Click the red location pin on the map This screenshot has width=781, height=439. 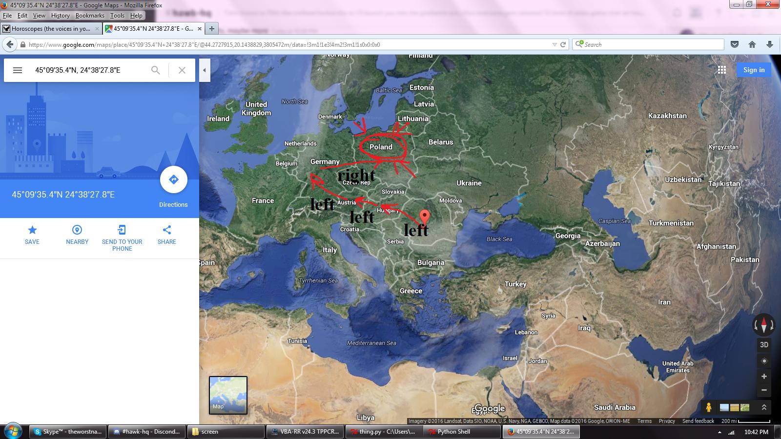(425, 217)
